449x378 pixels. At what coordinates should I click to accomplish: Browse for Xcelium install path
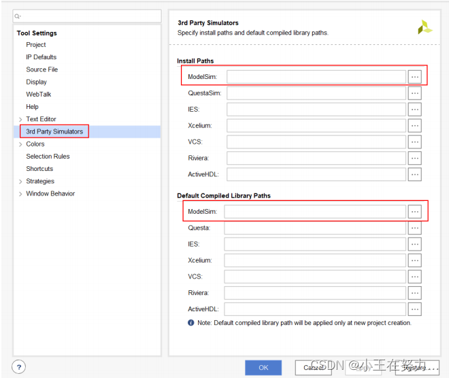click(414, 125)
